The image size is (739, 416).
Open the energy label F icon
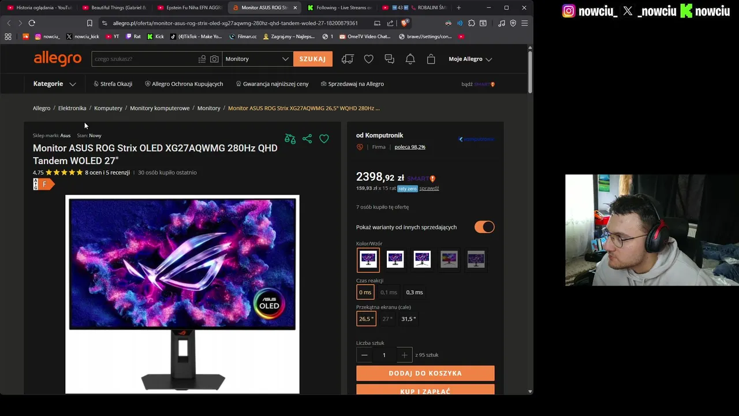click(43, 184)
